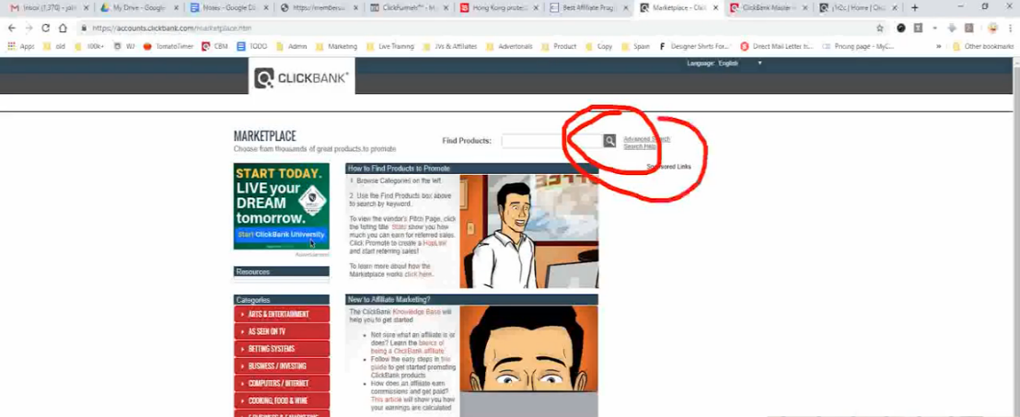
Task: Switch to the Best Affiliate Programs tab
Action: pyautogui.click(x=587, y=8)
